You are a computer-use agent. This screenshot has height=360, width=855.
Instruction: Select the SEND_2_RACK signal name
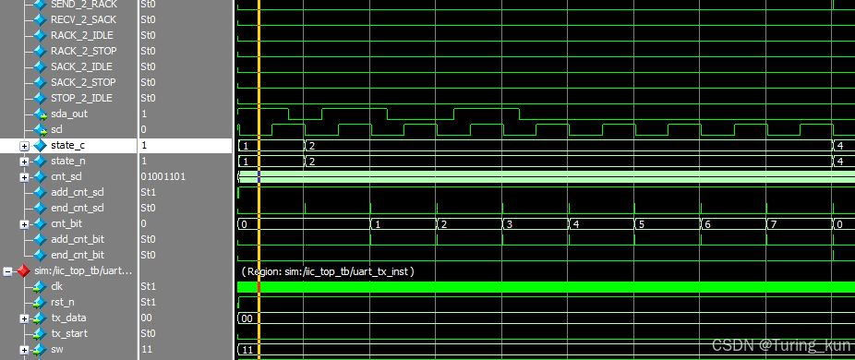(x=83, y=5)
